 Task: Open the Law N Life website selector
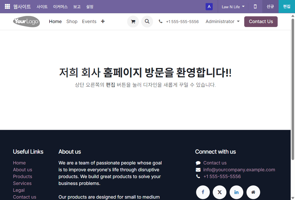tap(233, 7)
